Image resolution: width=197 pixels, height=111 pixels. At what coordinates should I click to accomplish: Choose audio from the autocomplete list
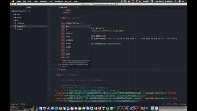(76, 47)
